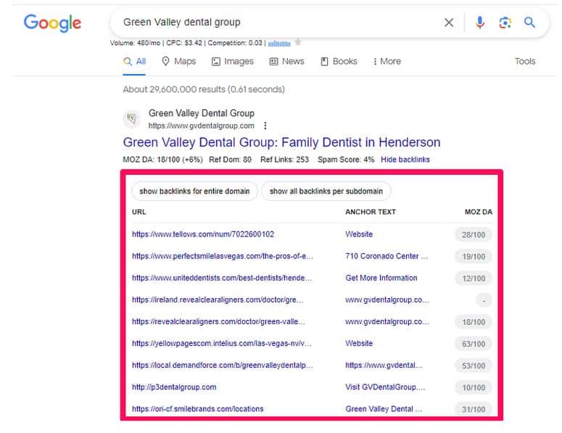Open the Books tab
The image size is (562, 433).
[339, 62]
